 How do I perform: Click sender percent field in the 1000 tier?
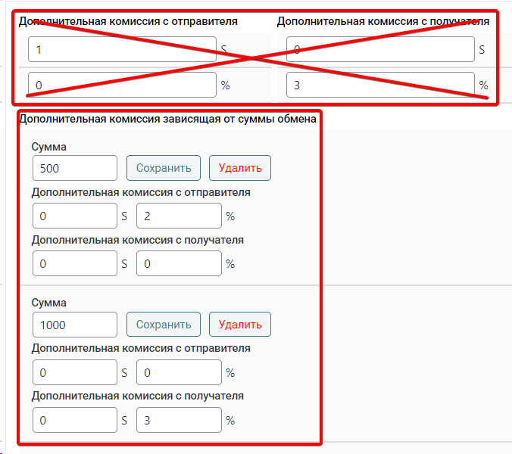(x=179, y=372)
